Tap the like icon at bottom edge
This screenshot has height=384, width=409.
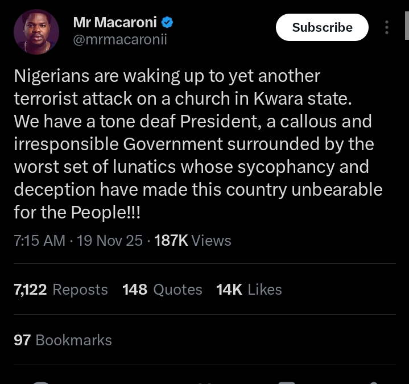pos(205,382)
